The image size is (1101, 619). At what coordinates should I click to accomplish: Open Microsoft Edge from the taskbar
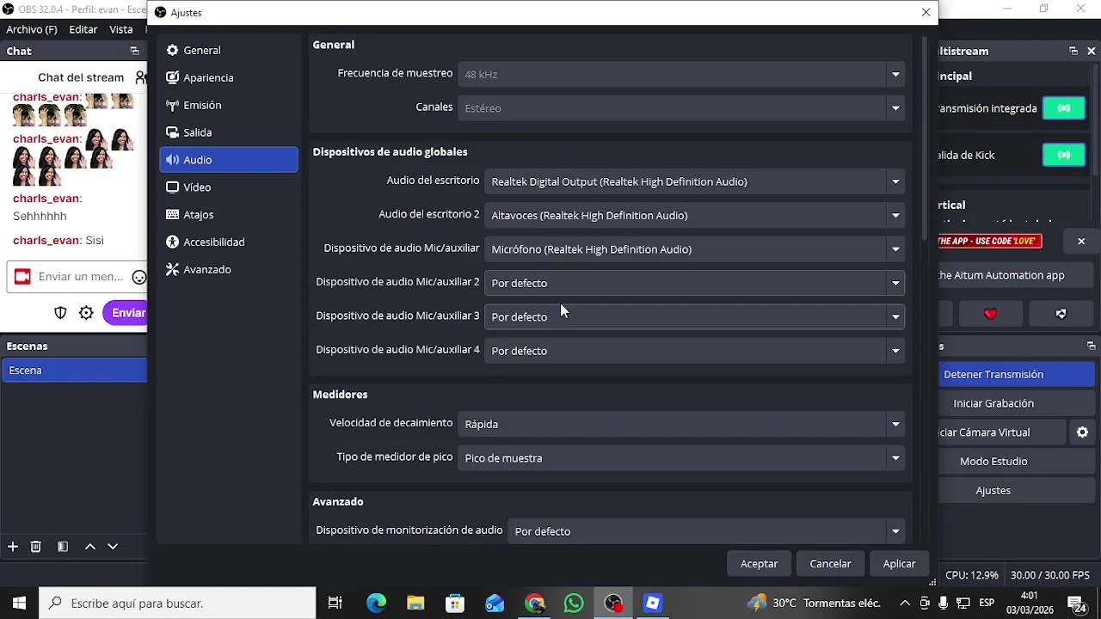(376, 603)
